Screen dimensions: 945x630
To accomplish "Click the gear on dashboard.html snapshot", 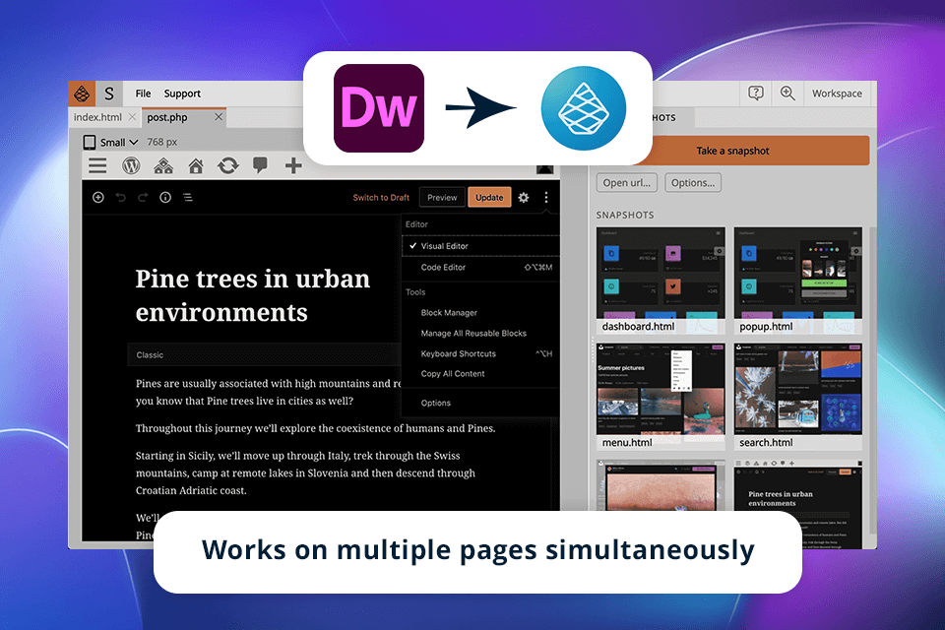I will [719, 251].
